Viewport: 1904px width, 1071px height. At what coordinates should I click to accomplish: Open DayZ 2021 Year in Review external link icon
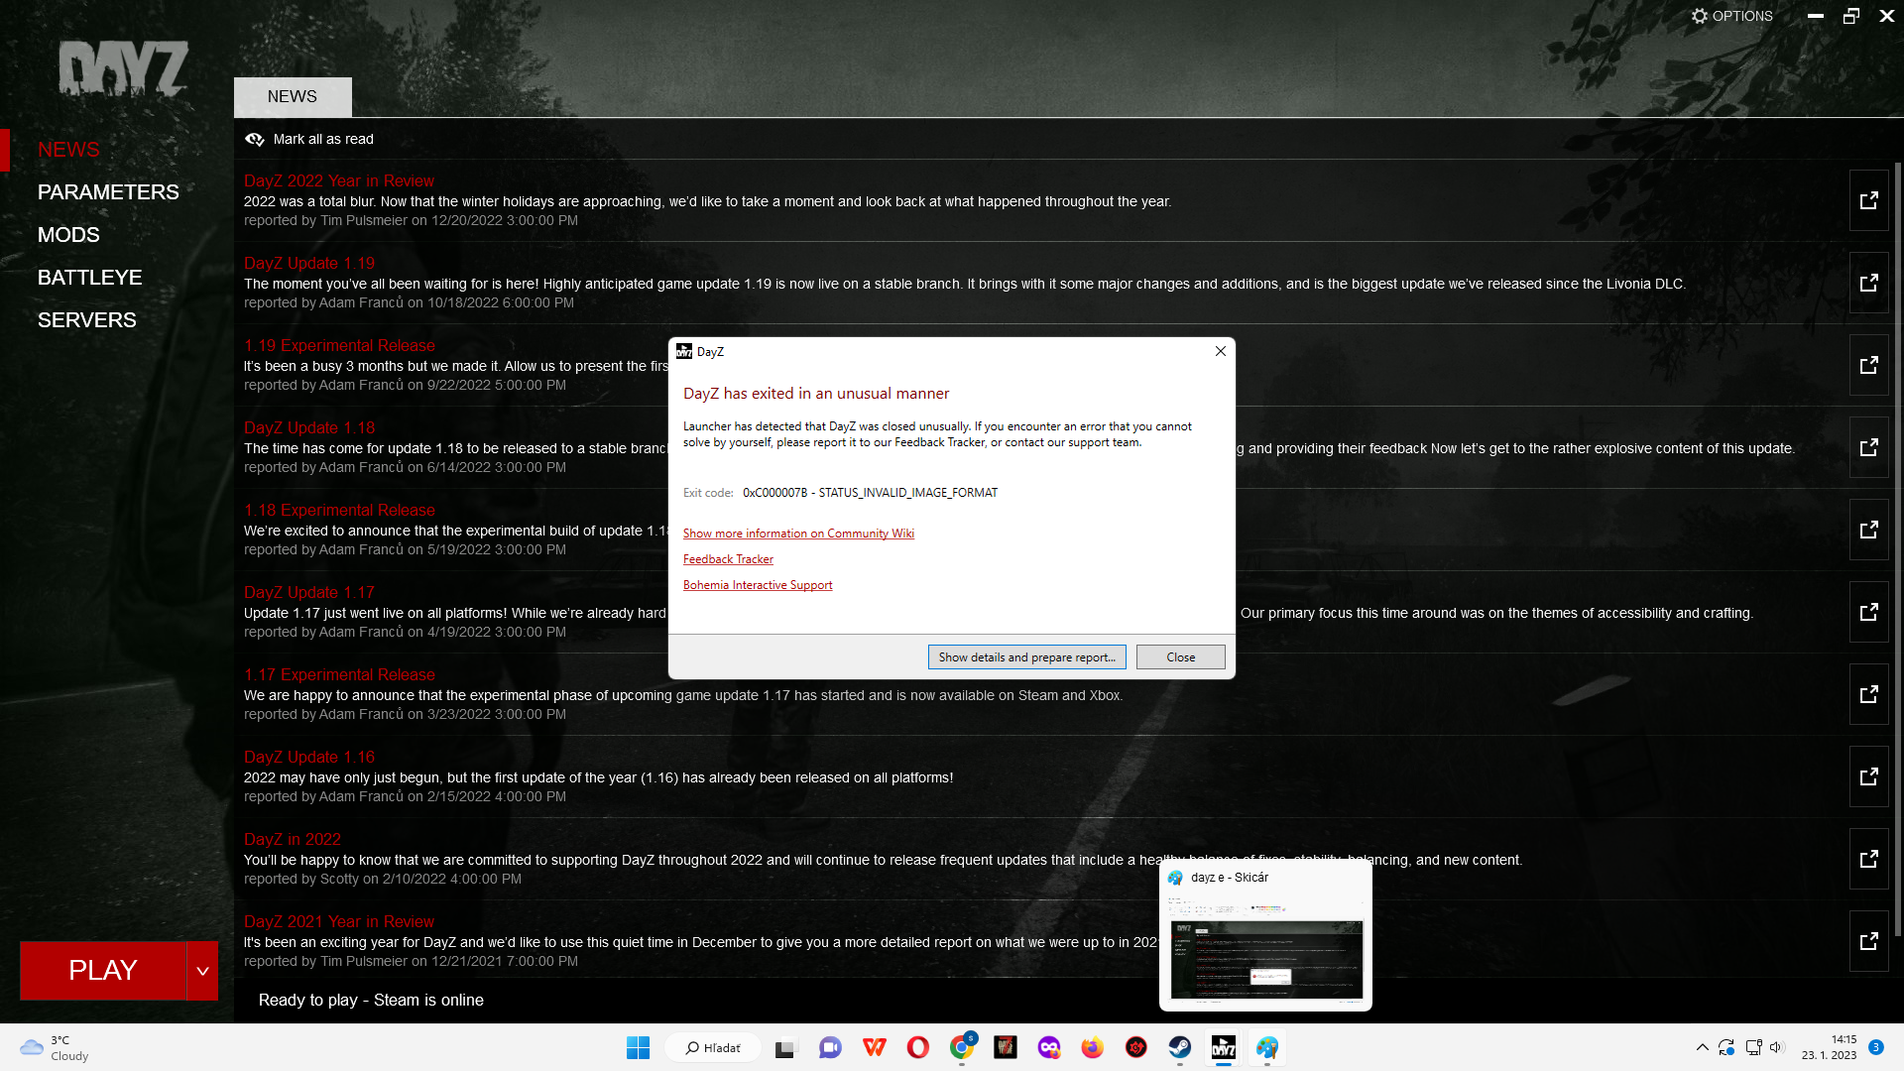click(x=1869, y=941)
